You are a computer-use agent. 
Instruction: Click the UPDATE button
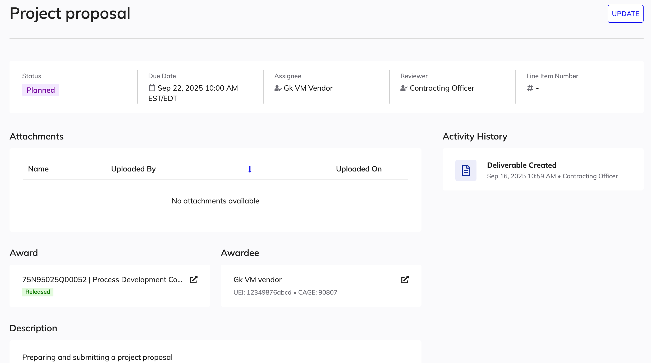point(625,14)
